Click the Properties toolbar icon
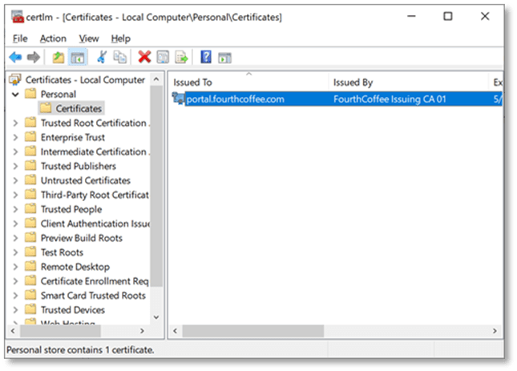The width and height of the screenshot is (517, 371). coord(163,58)
